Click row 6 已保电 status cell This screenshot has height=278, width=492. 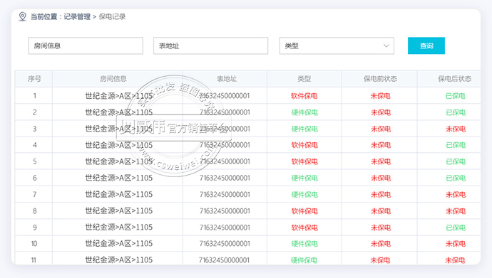[456, 178]
